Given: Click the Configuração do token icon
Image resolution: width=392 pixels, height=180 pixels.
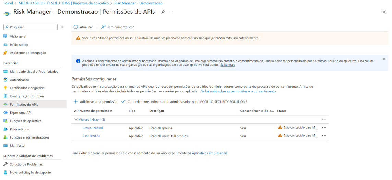Looking at the screenshot, I should [5, 96].
